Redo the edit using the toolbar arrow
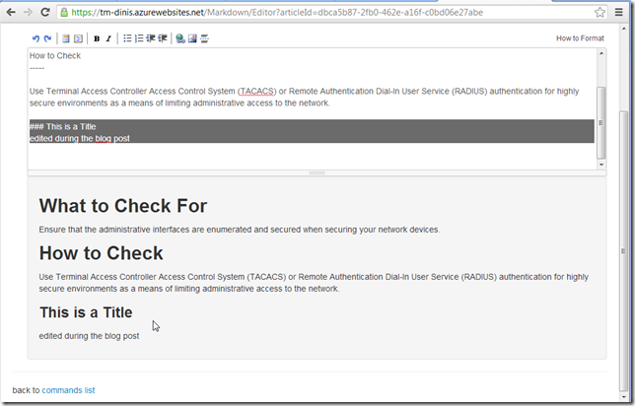 point(47,38)
